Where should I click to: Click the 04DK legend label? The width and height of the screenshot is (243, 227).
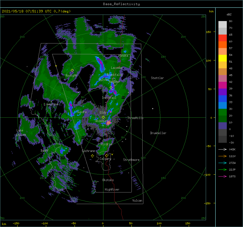point(232,149)
